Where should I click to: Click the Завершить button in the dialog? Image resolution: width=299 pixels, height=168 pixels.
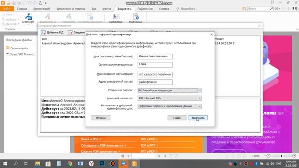click(198, 118)
